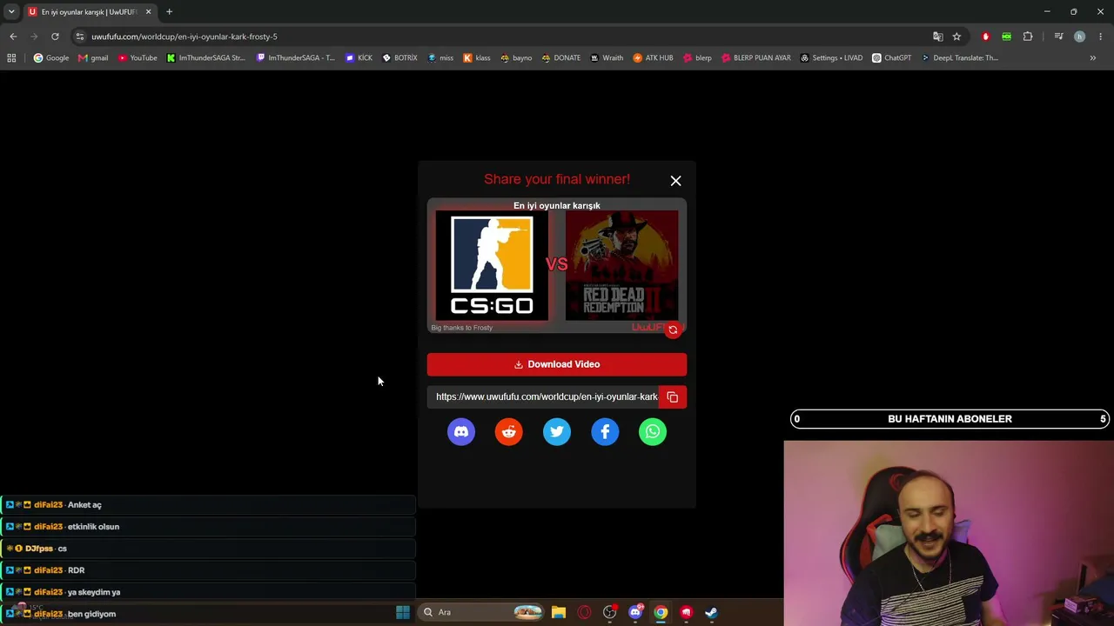Open the klass bookmark

[x=477, y=58]
